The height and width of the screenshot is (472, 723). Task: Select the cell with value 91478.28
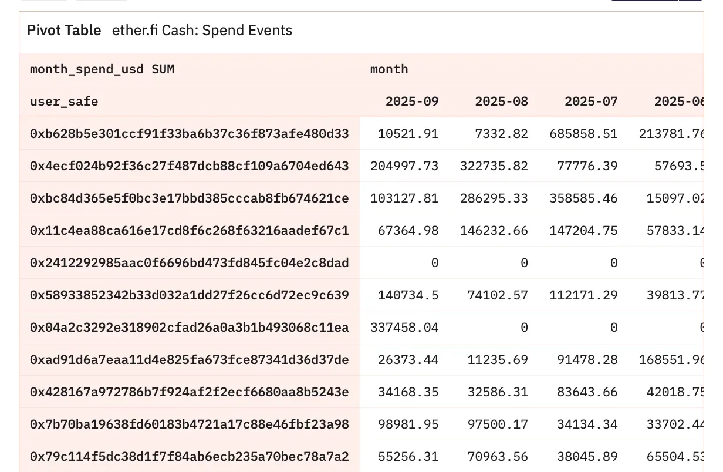tap(587, 360)
